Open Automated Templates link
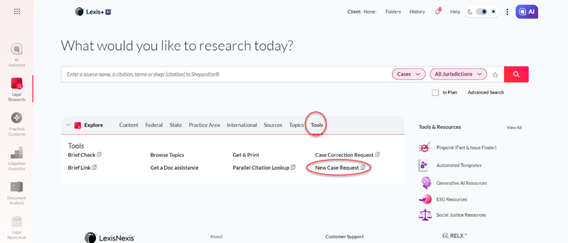568x243 pixels. (459, 165)
